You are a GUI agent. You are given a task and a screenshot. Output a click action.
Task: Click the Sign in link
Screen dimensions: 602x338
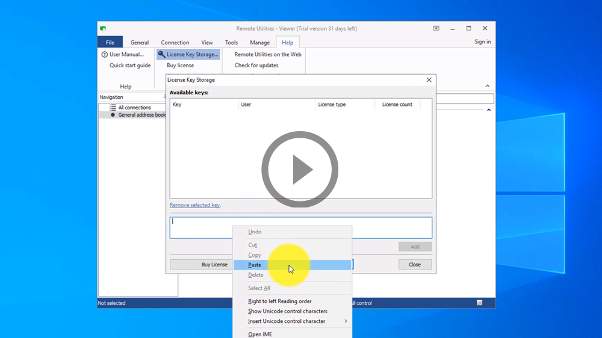click(x=483, y=42)
